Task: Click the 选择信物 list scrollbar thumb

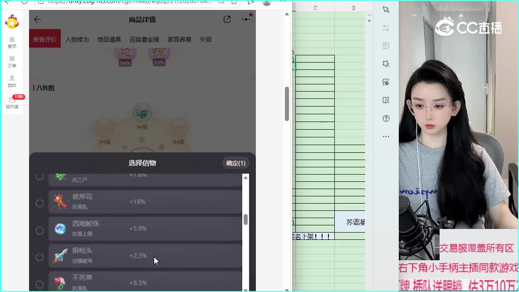Action: click(x=245, y=219)
